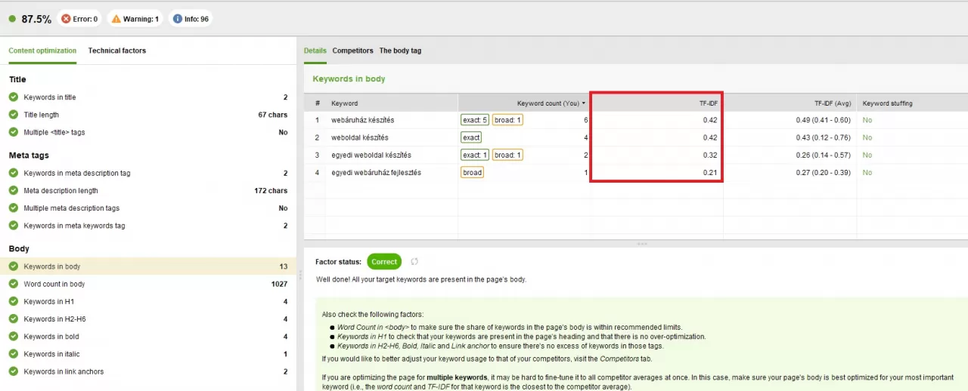Select Meta description length factor

coord(148,191)
